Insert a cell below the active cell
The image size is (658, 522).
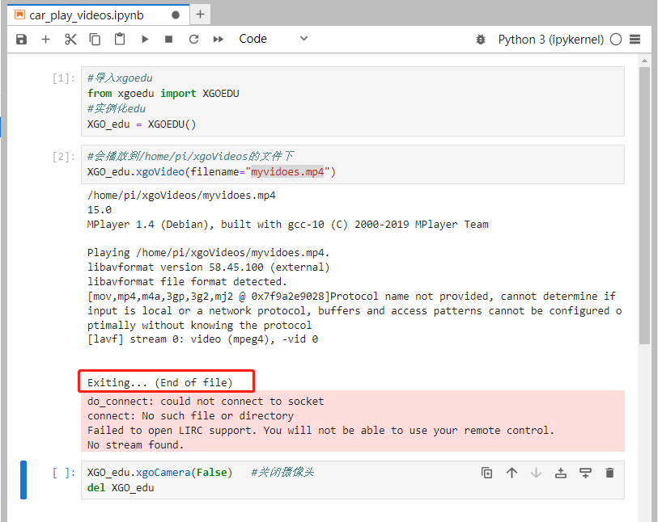585,473
